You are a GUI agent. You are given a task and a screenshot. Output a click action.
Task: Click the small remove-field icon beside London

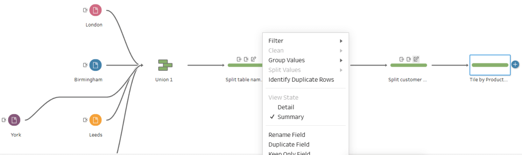coord(85,10)
